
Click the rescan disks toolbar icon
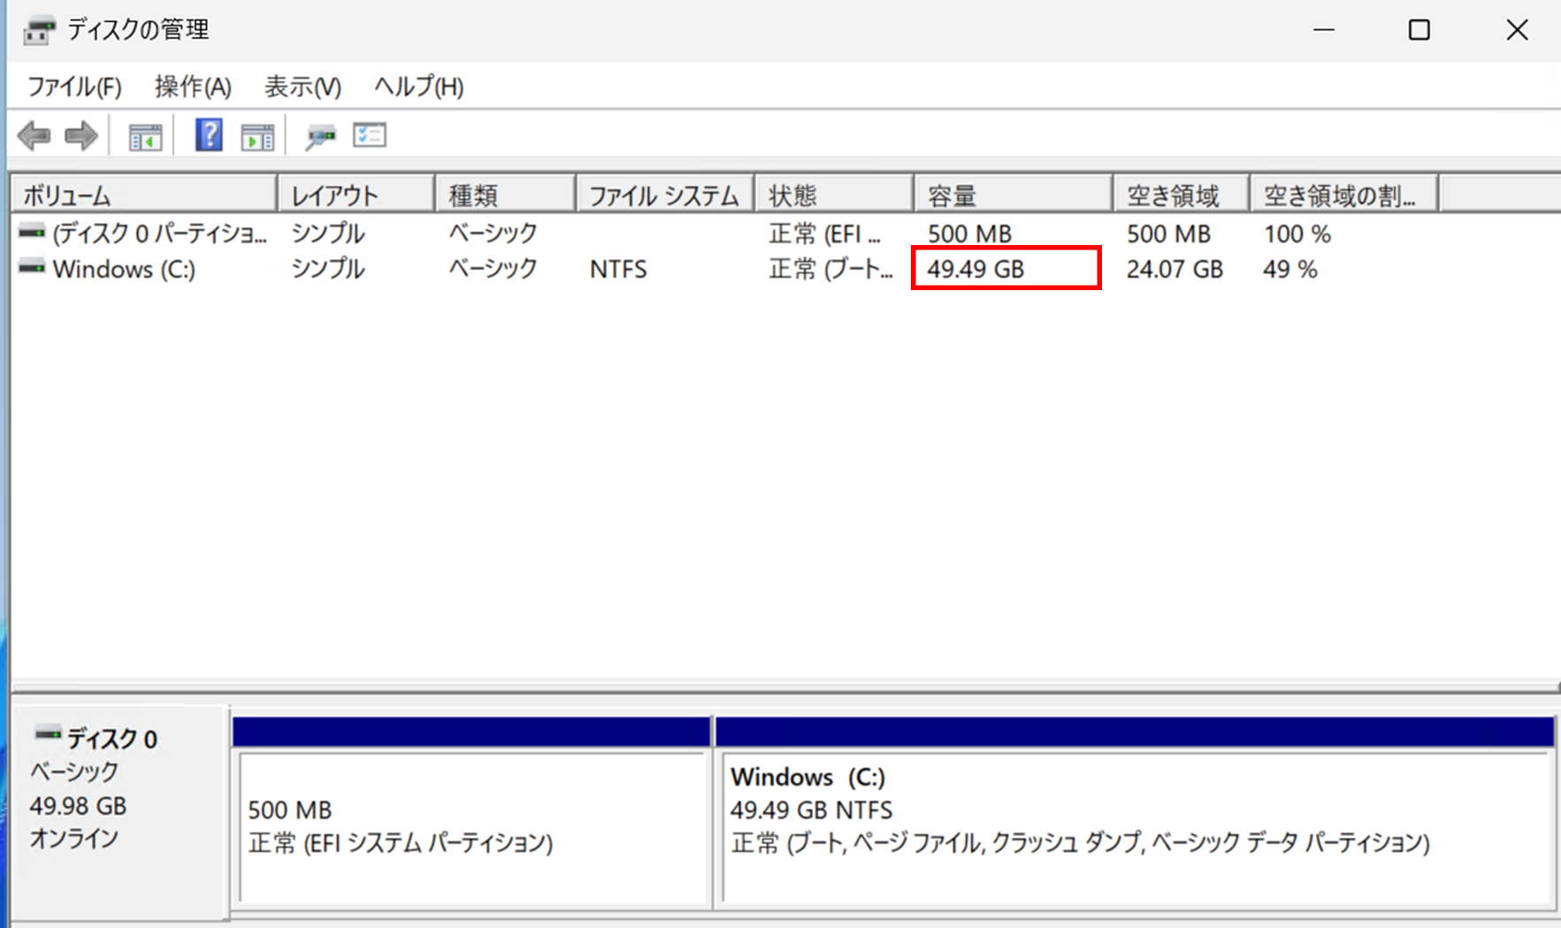(321, 134)
